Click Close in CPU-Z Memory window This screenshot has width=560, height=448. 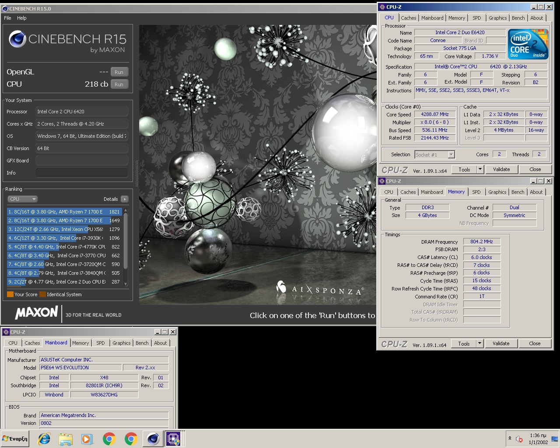pyautogui.click(x=535, y=343)
